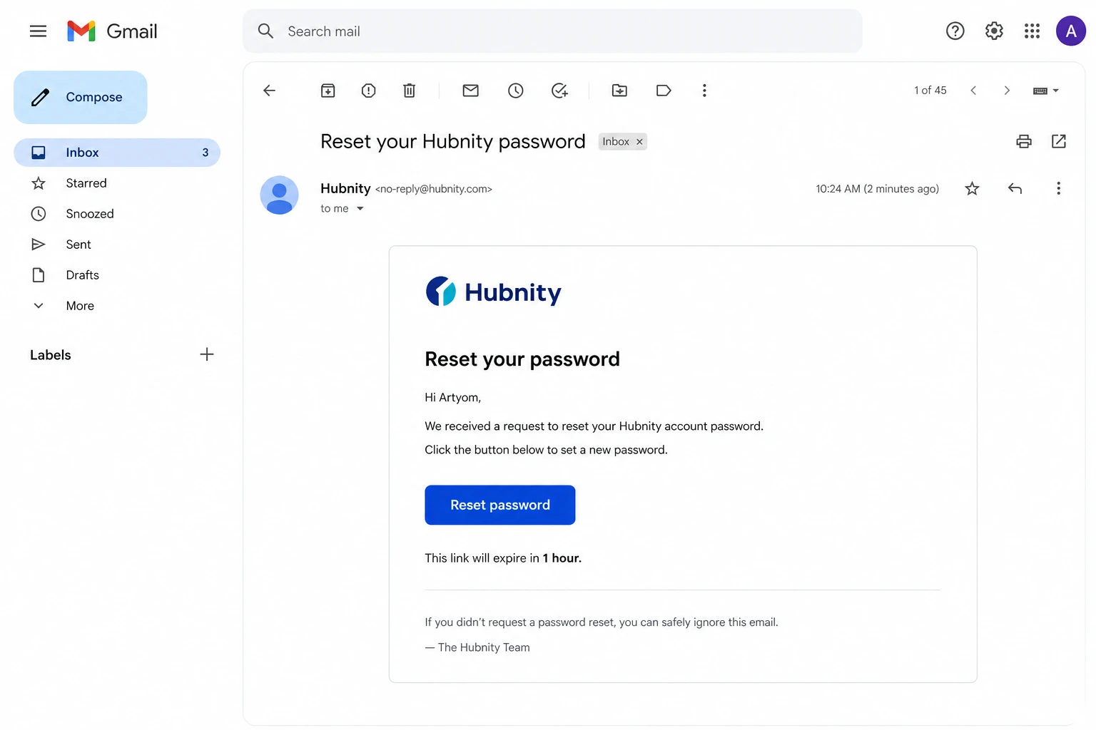Click 'This link will expire' text

pyautogui.click(x=503, y=558)
